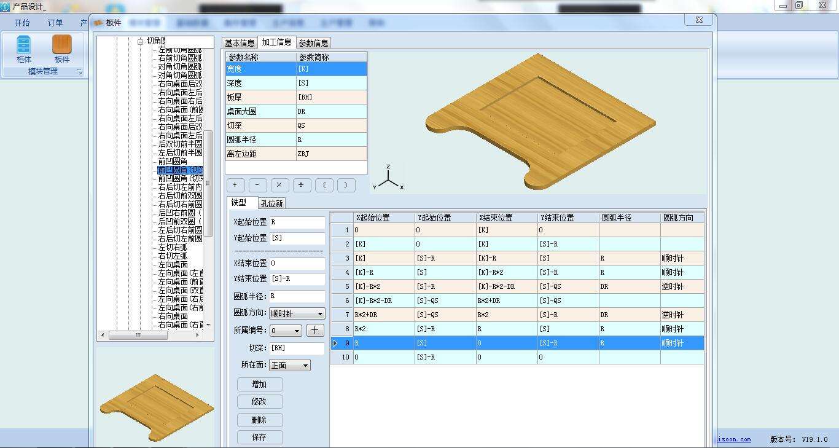Click the division operator icon
Screen dimensions: 839x448
[x=302, y=185]
